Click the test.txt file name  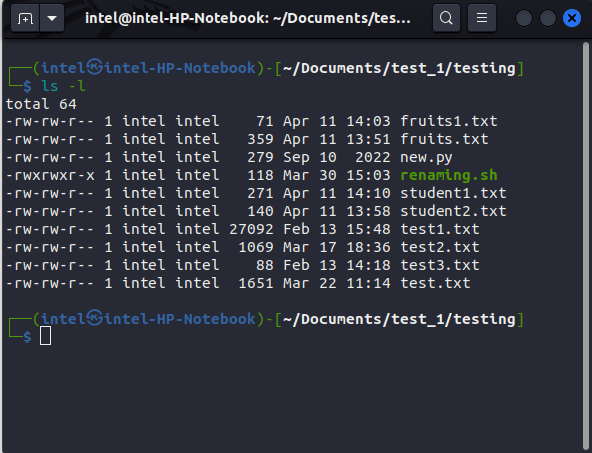(435, 283)
